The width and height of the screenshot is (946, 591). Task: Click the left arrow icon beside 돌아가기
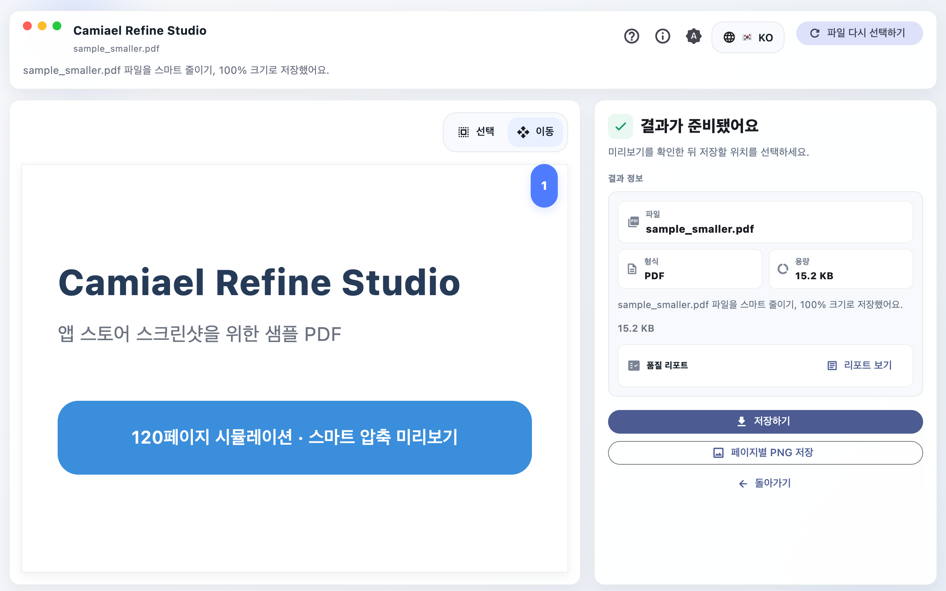point(743,484)
